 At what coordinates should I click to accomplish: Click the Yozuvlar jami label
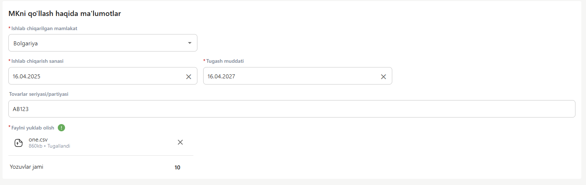pyautogui.click(x=27, y=167)
